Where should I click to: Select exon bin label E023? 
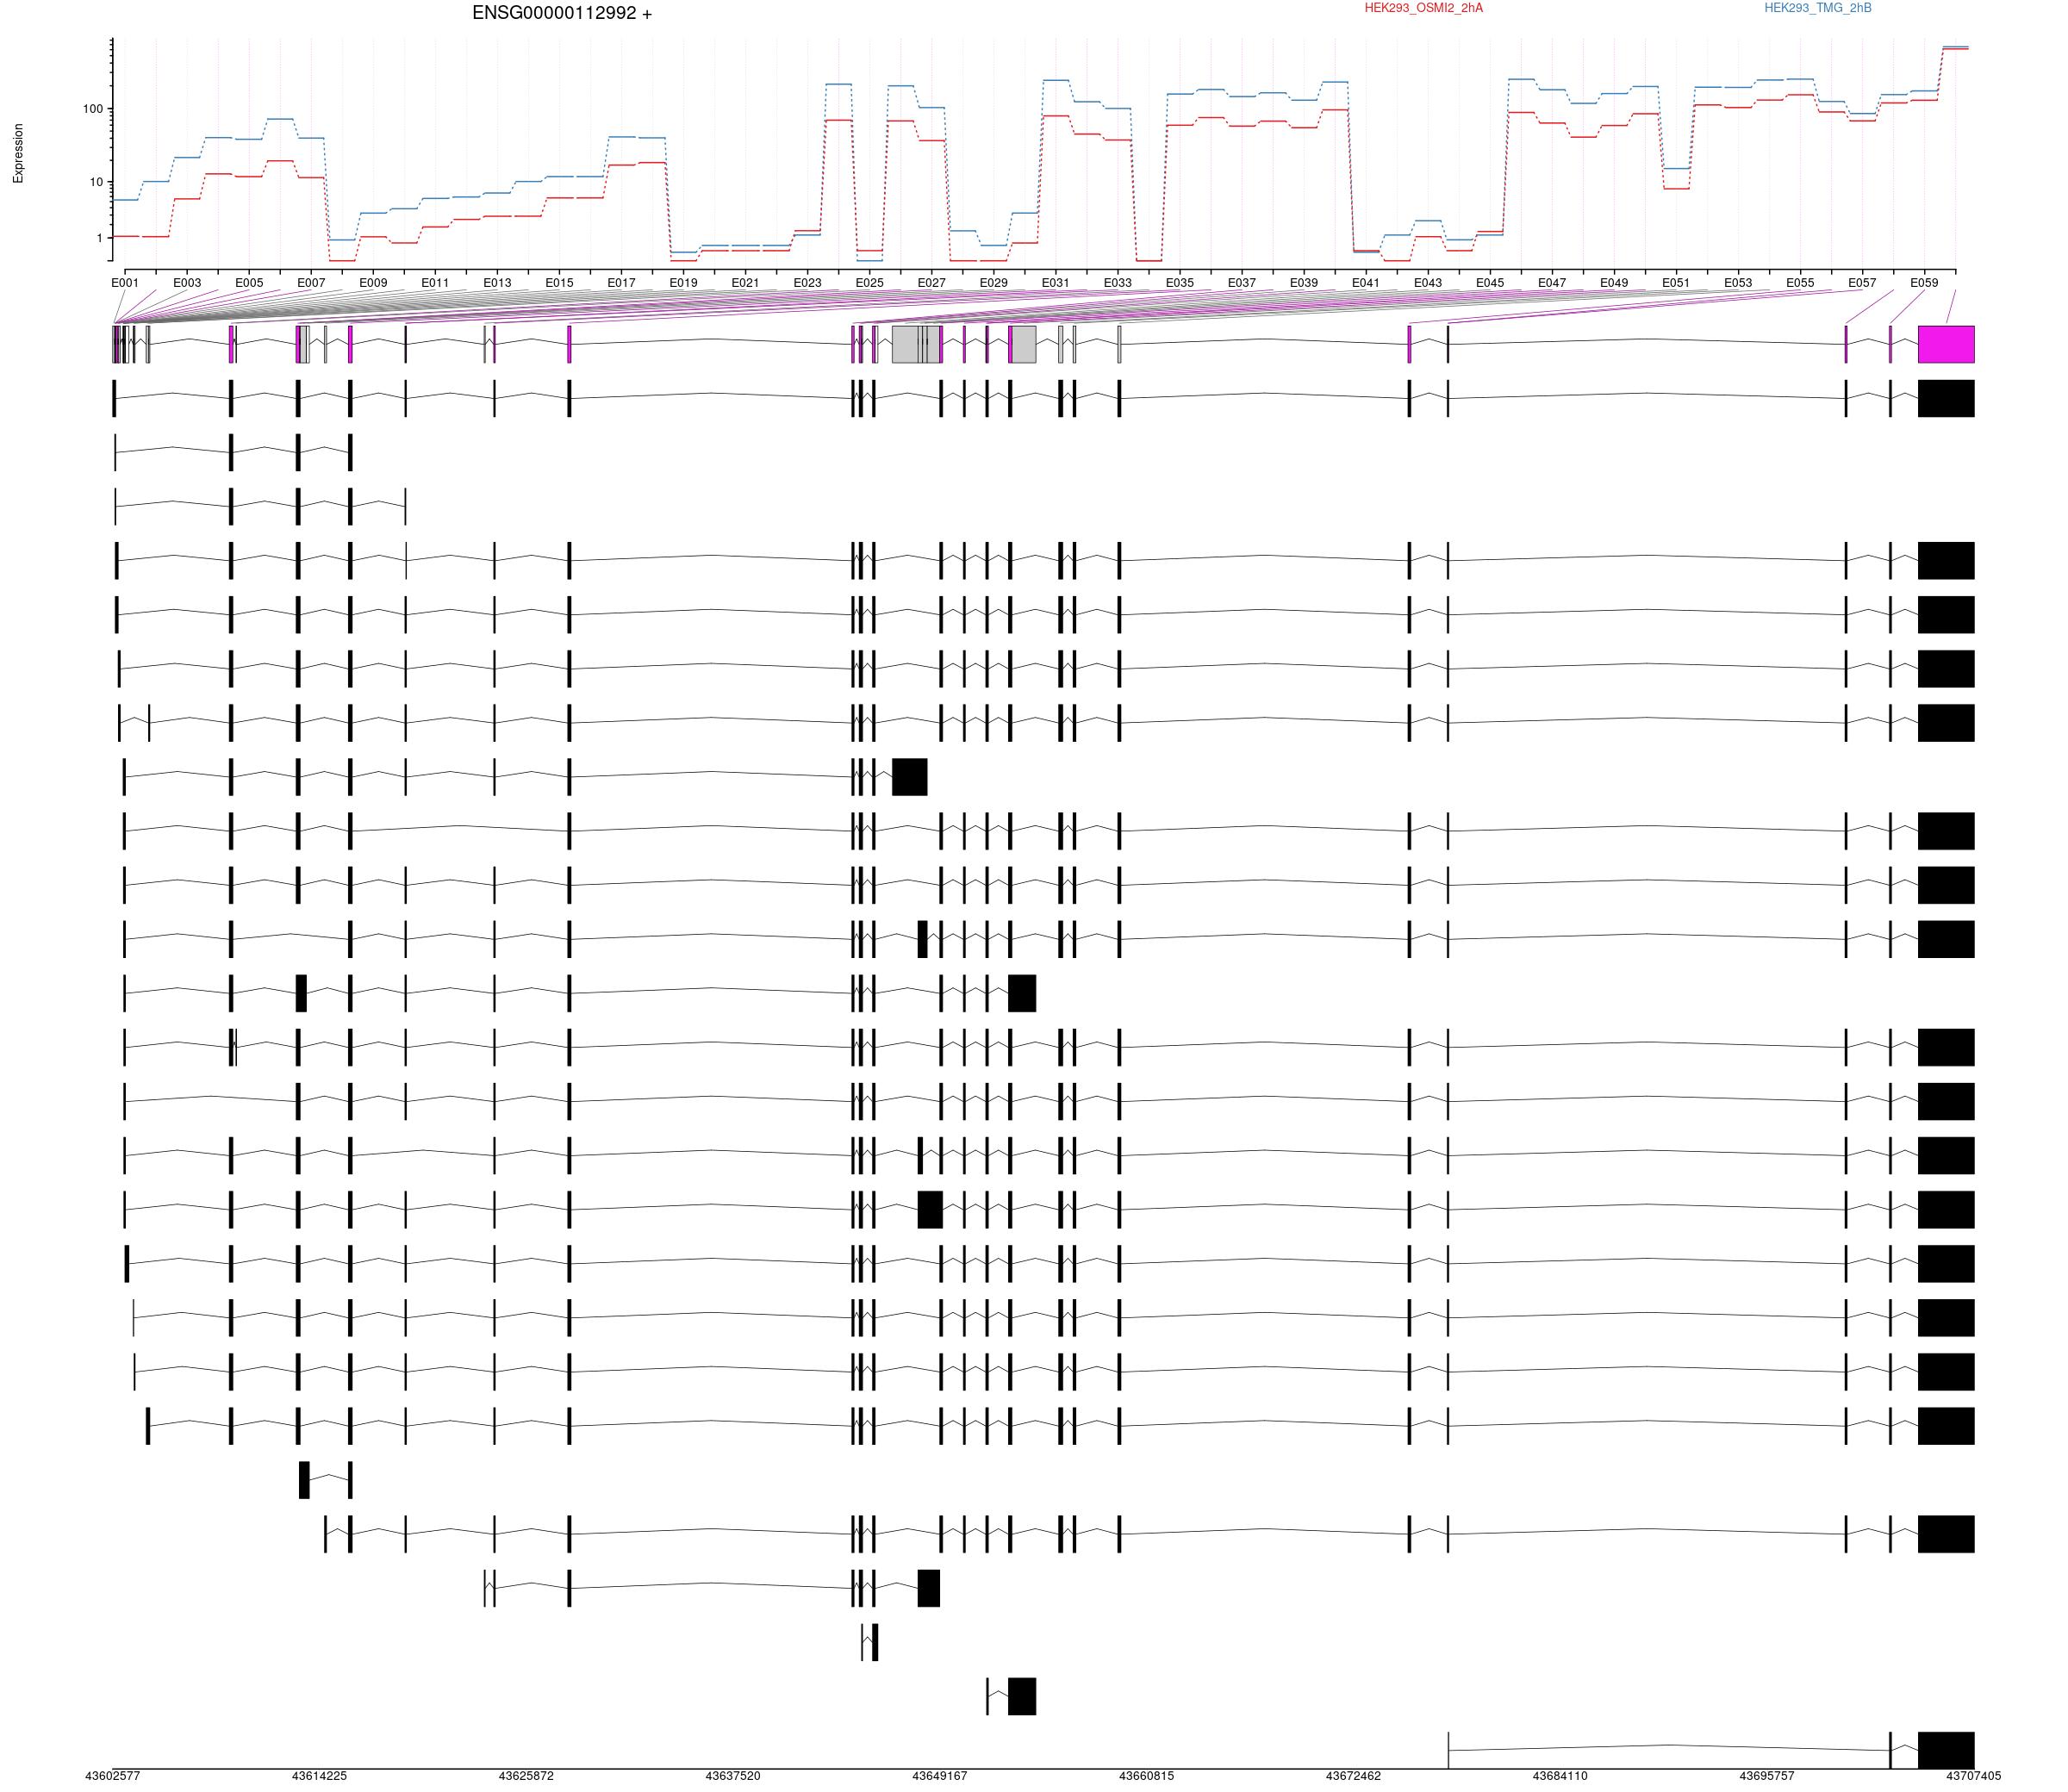pos(807,283)
